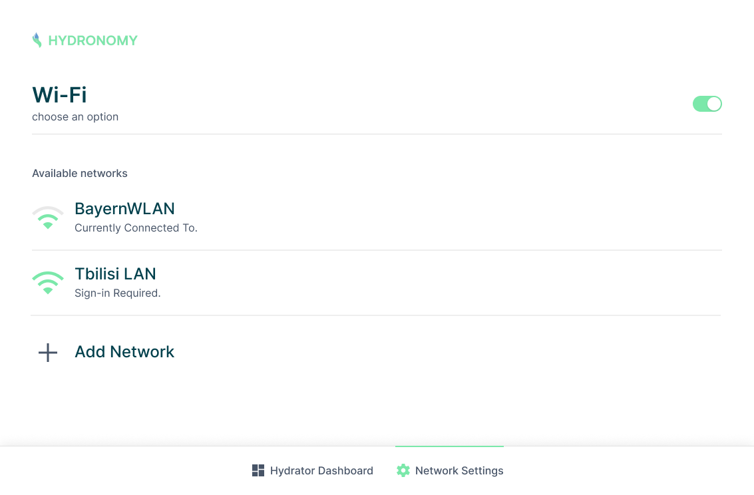Click the HYDRONOMY brand name text
Image resolution: width=754 pixels, height=495 pixels.
pyautogui.click(x=93, y=41)
